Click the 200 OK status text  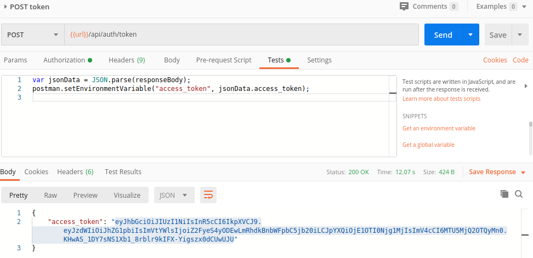[x=359, y=172]
